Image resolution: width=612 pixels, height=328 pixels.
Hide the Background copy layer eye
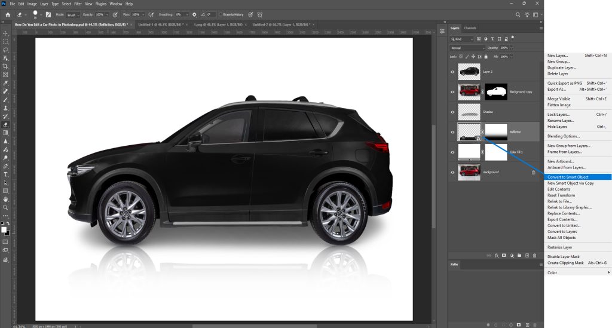tap(453, 92)
